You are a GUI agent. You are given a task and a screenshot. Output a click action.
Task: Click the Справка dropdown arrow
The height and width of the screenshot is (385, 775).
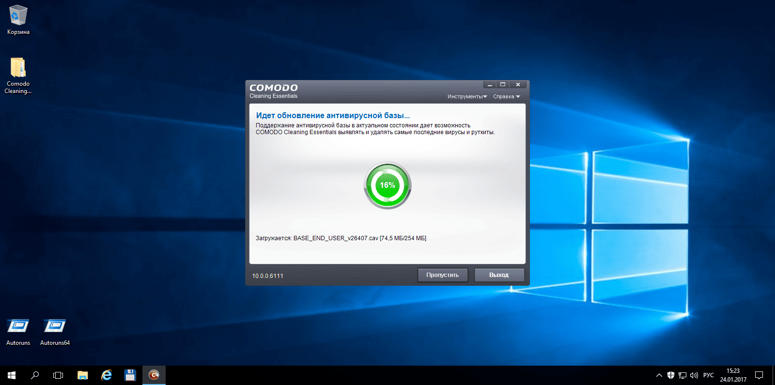point(518,96)
